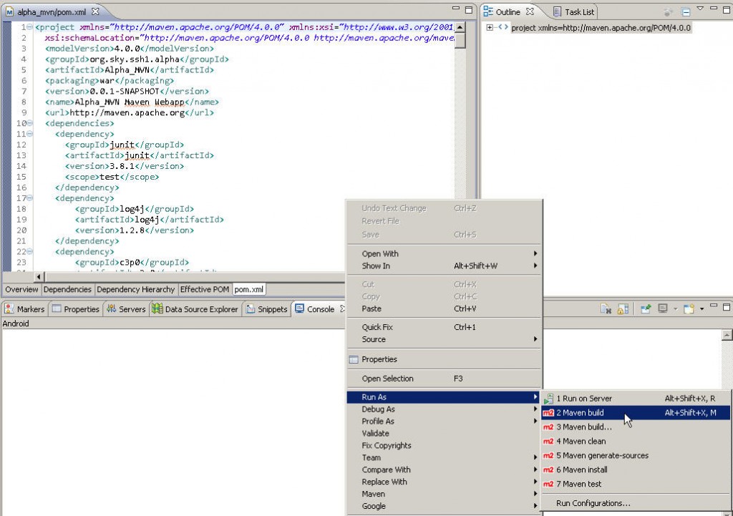Collapse the dependencies fold marker on line 10
Screen dimensions: 733x516
(29, 123)
